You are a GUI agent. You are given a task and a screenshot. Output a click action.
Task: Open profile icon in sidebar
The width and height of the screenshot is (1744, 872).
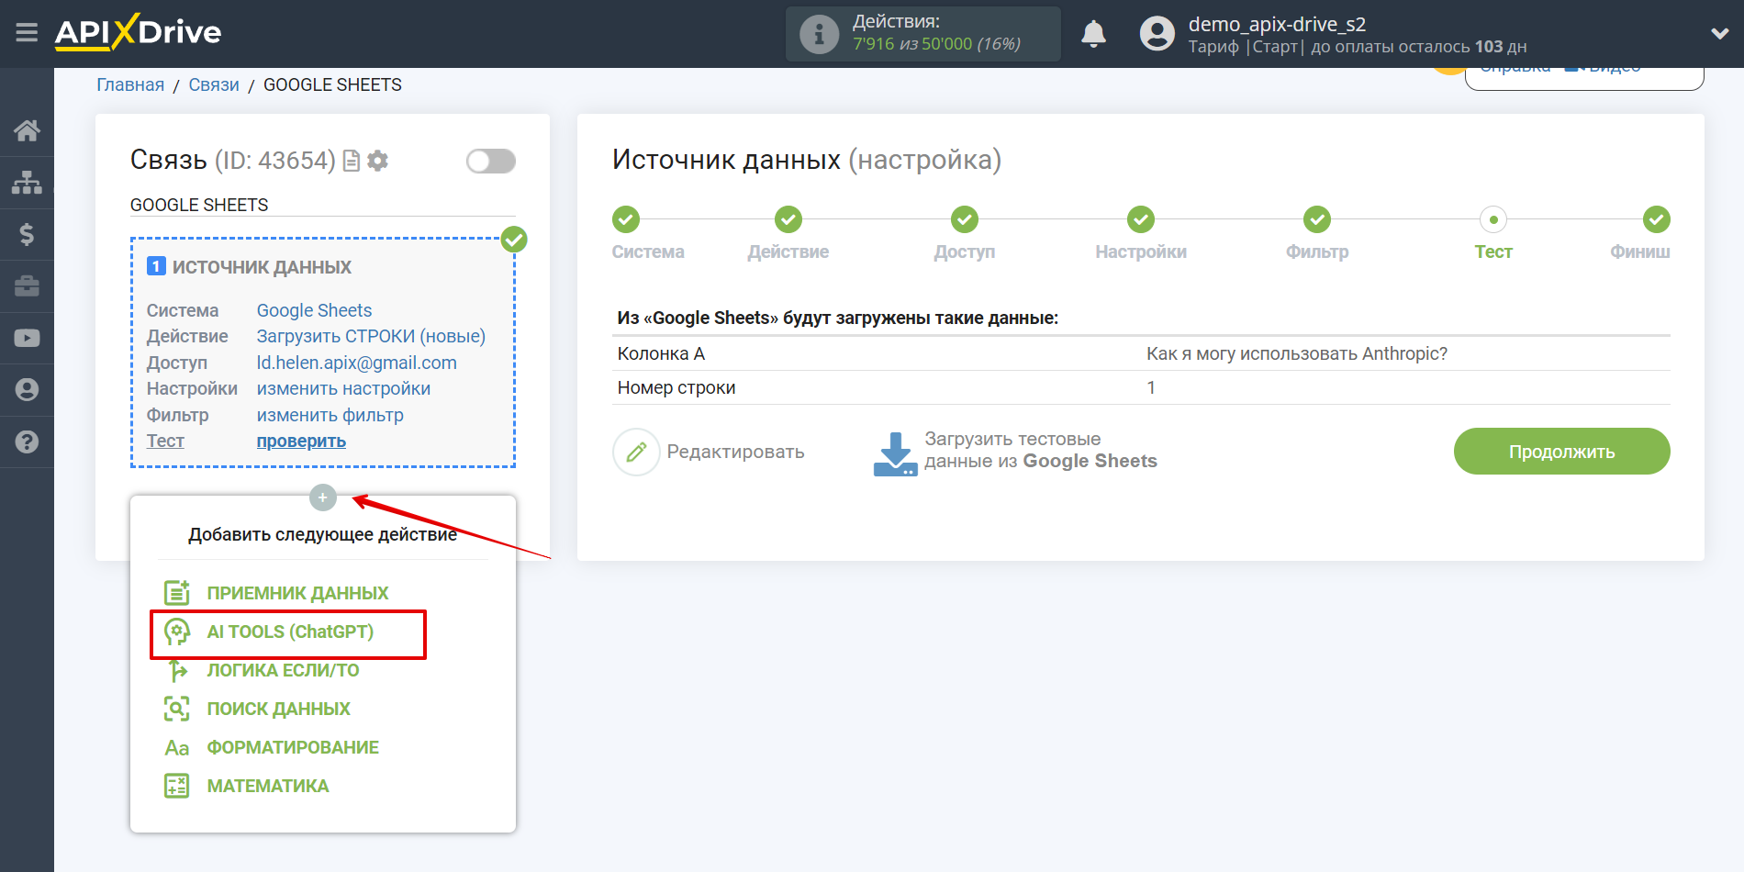27,389
